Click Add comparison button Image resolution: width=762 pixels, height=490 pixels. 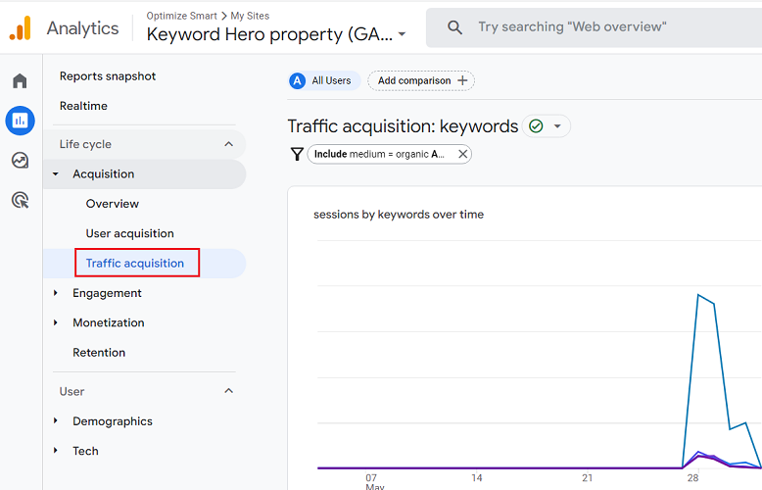click(x=421, y=80)
